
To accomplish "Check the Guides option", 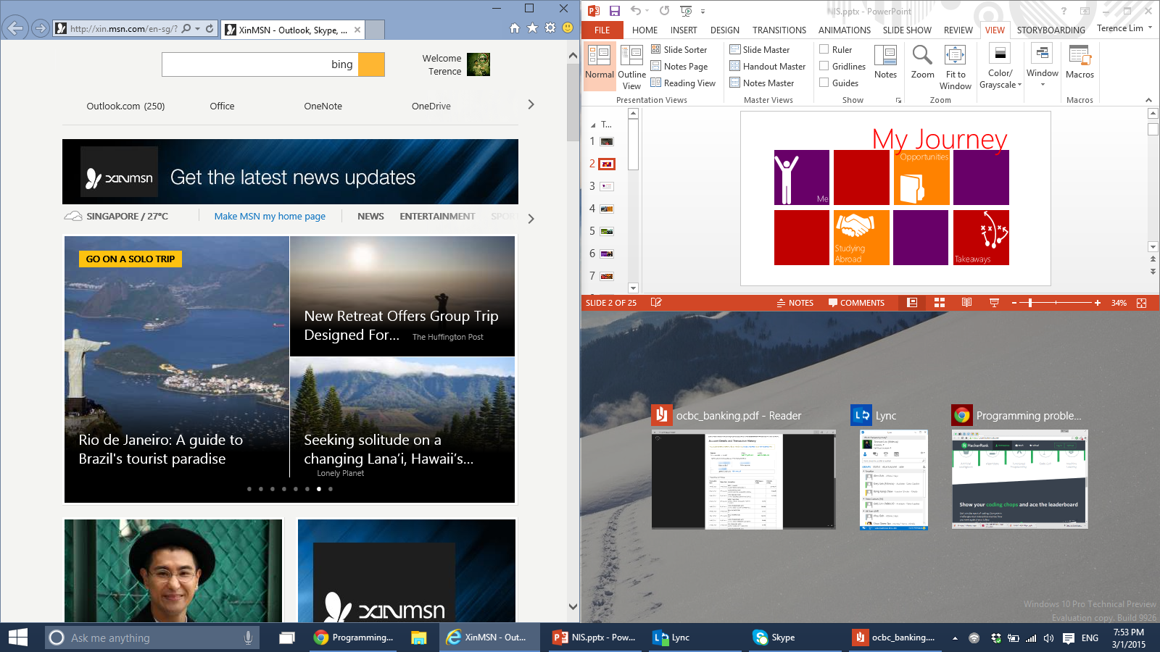I will 824,83.
